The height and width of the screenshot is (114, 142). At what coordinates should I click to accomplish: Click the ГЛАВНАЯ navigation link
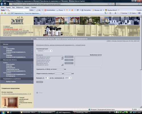click(7, 26)
